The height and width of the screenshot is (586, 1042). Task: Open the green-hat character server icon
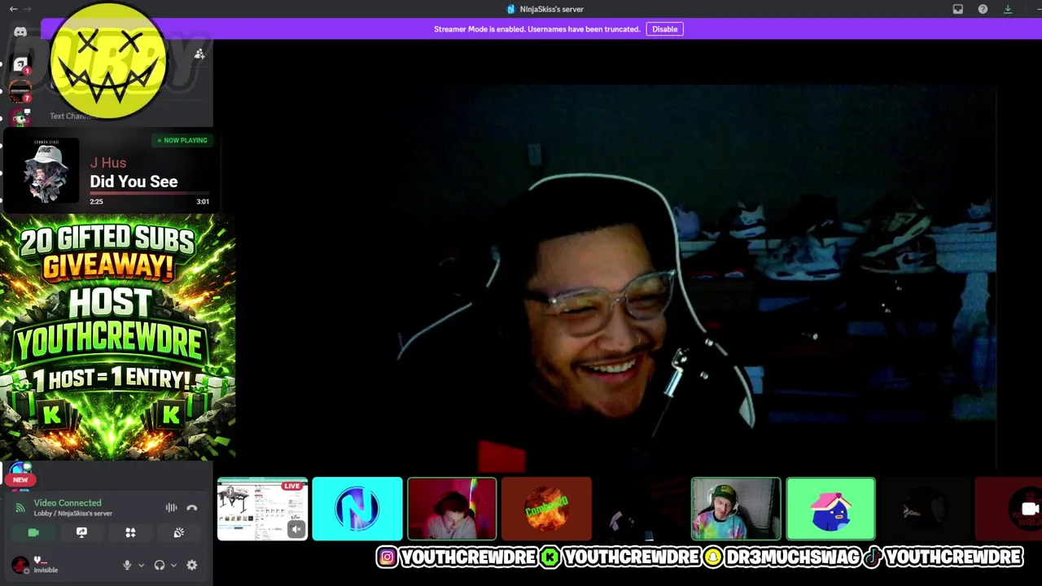tap(22, 117)
